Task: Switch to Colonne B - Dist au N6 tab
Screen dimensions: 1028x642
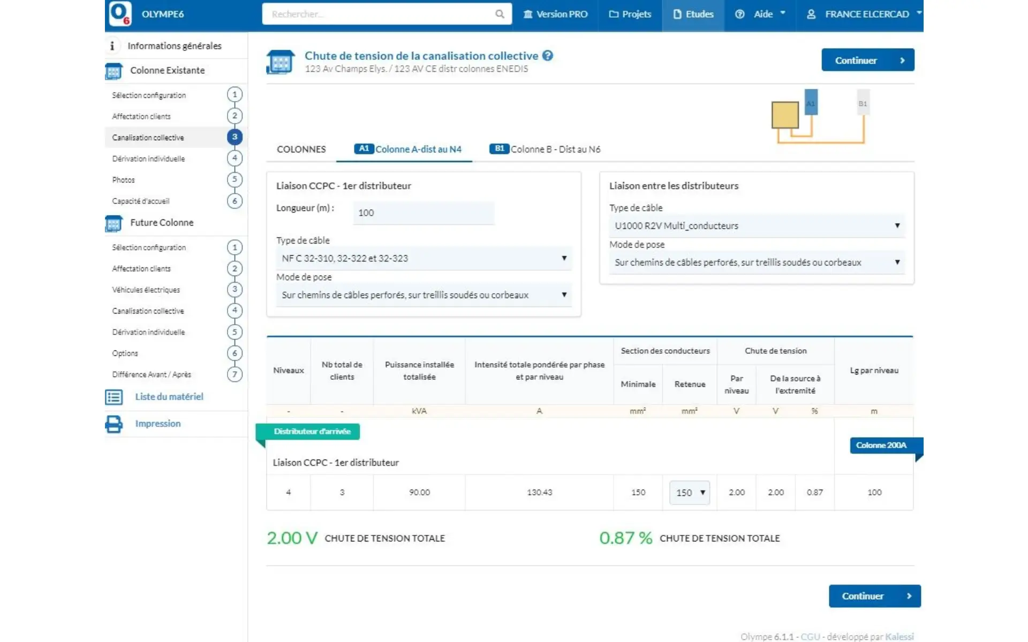Action: coord(545,149)
